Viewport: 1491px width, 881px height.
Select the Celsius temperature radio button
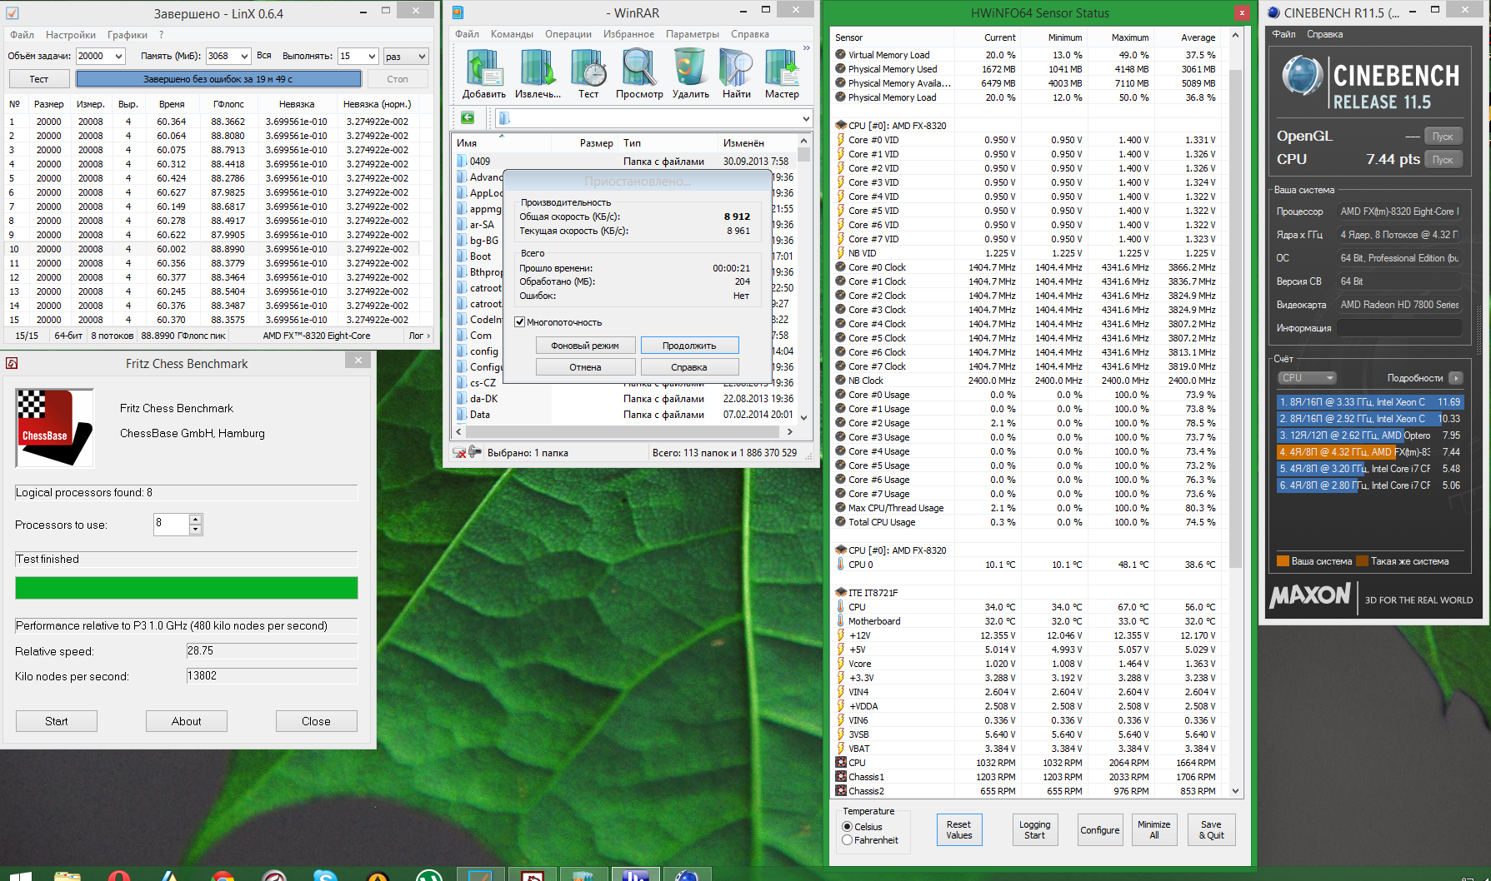[x=848, y=827]
